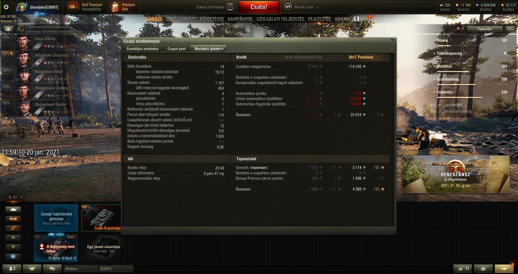Open the notification center icon at bottom right
518x274 pixels.
click(x=504, y=269)
